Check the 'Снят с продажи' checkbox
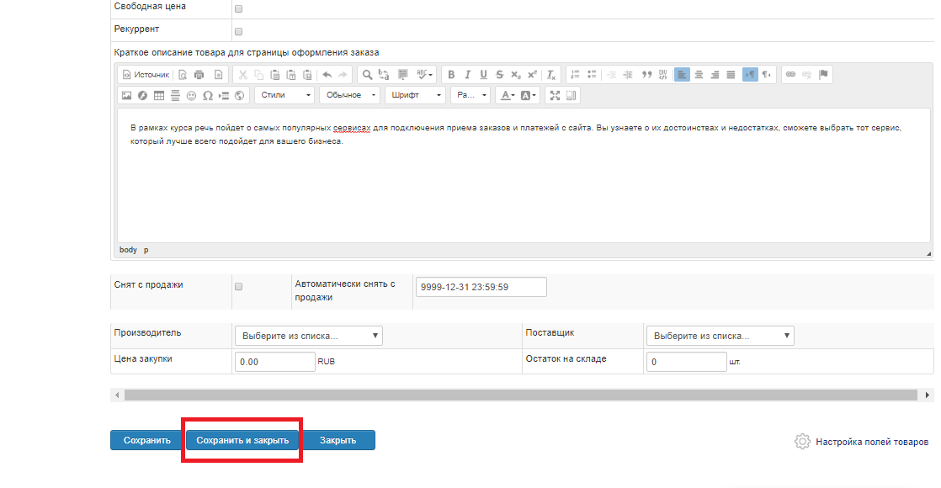This screenshot has height=488, width=941. (x=238, y=286)
